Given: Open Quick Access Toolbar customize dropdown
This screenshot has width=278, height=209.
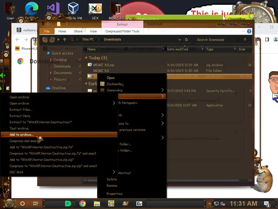Looking at the screenshot, I should pos(64,24).
